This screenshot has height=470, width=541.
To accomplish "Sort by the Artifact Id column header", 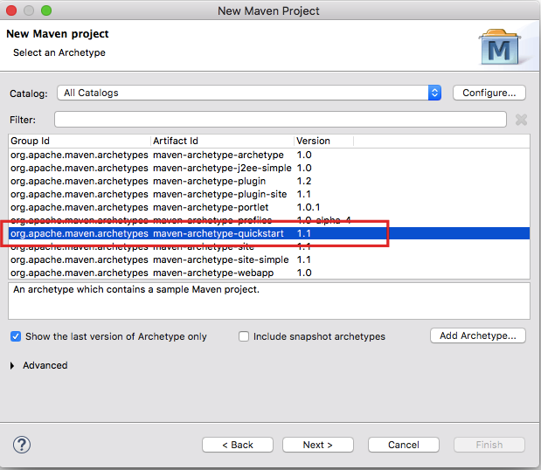I will coord(222,141).
